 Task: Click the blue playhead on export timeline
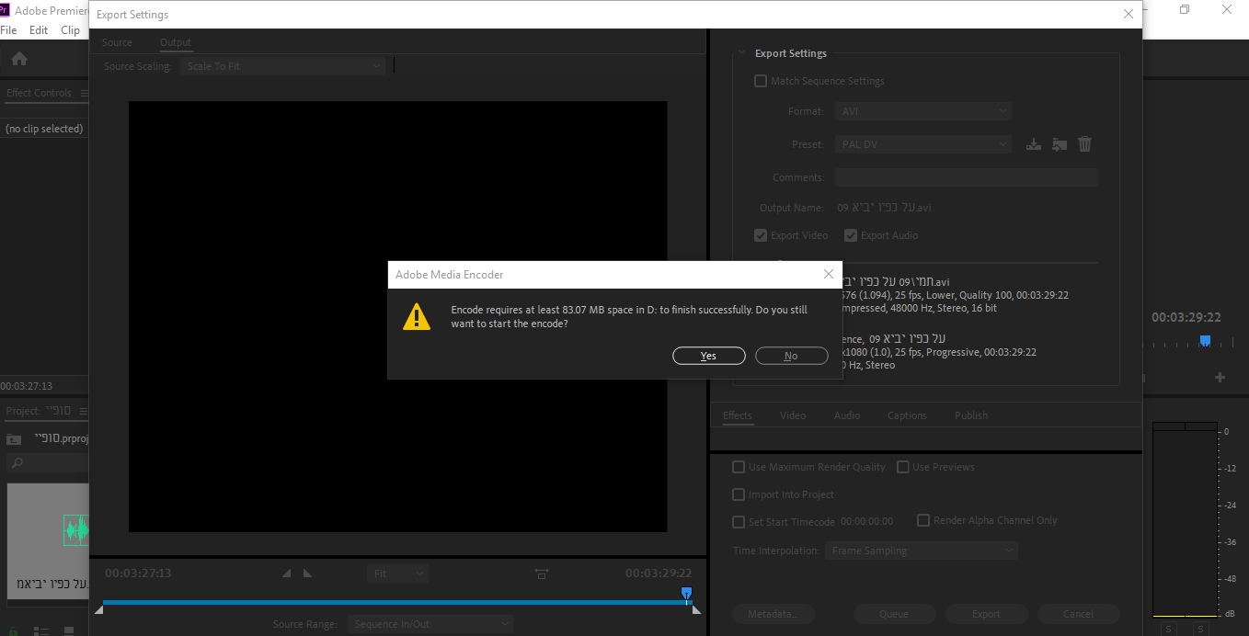(x=686, y=596)
